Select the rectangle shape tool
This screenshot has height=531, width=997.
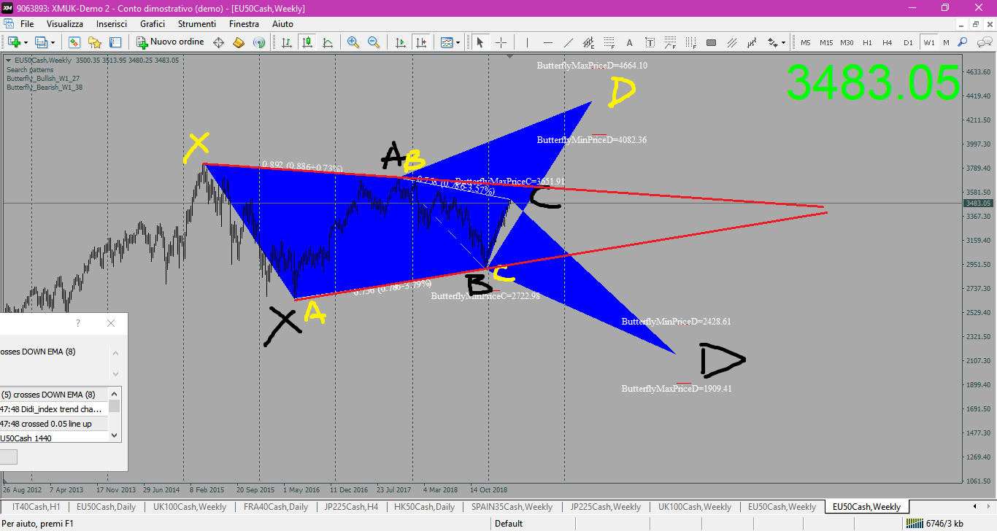(x=711, y=42)
